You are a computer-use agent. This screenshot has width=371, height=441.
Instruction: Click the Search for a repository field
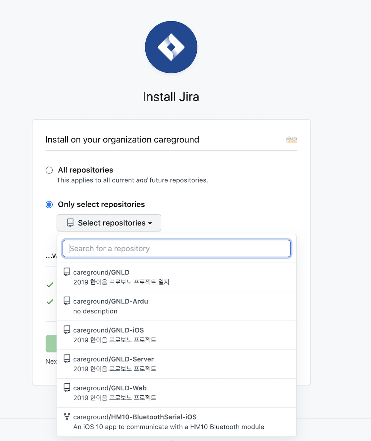click(x=177, y=249)
